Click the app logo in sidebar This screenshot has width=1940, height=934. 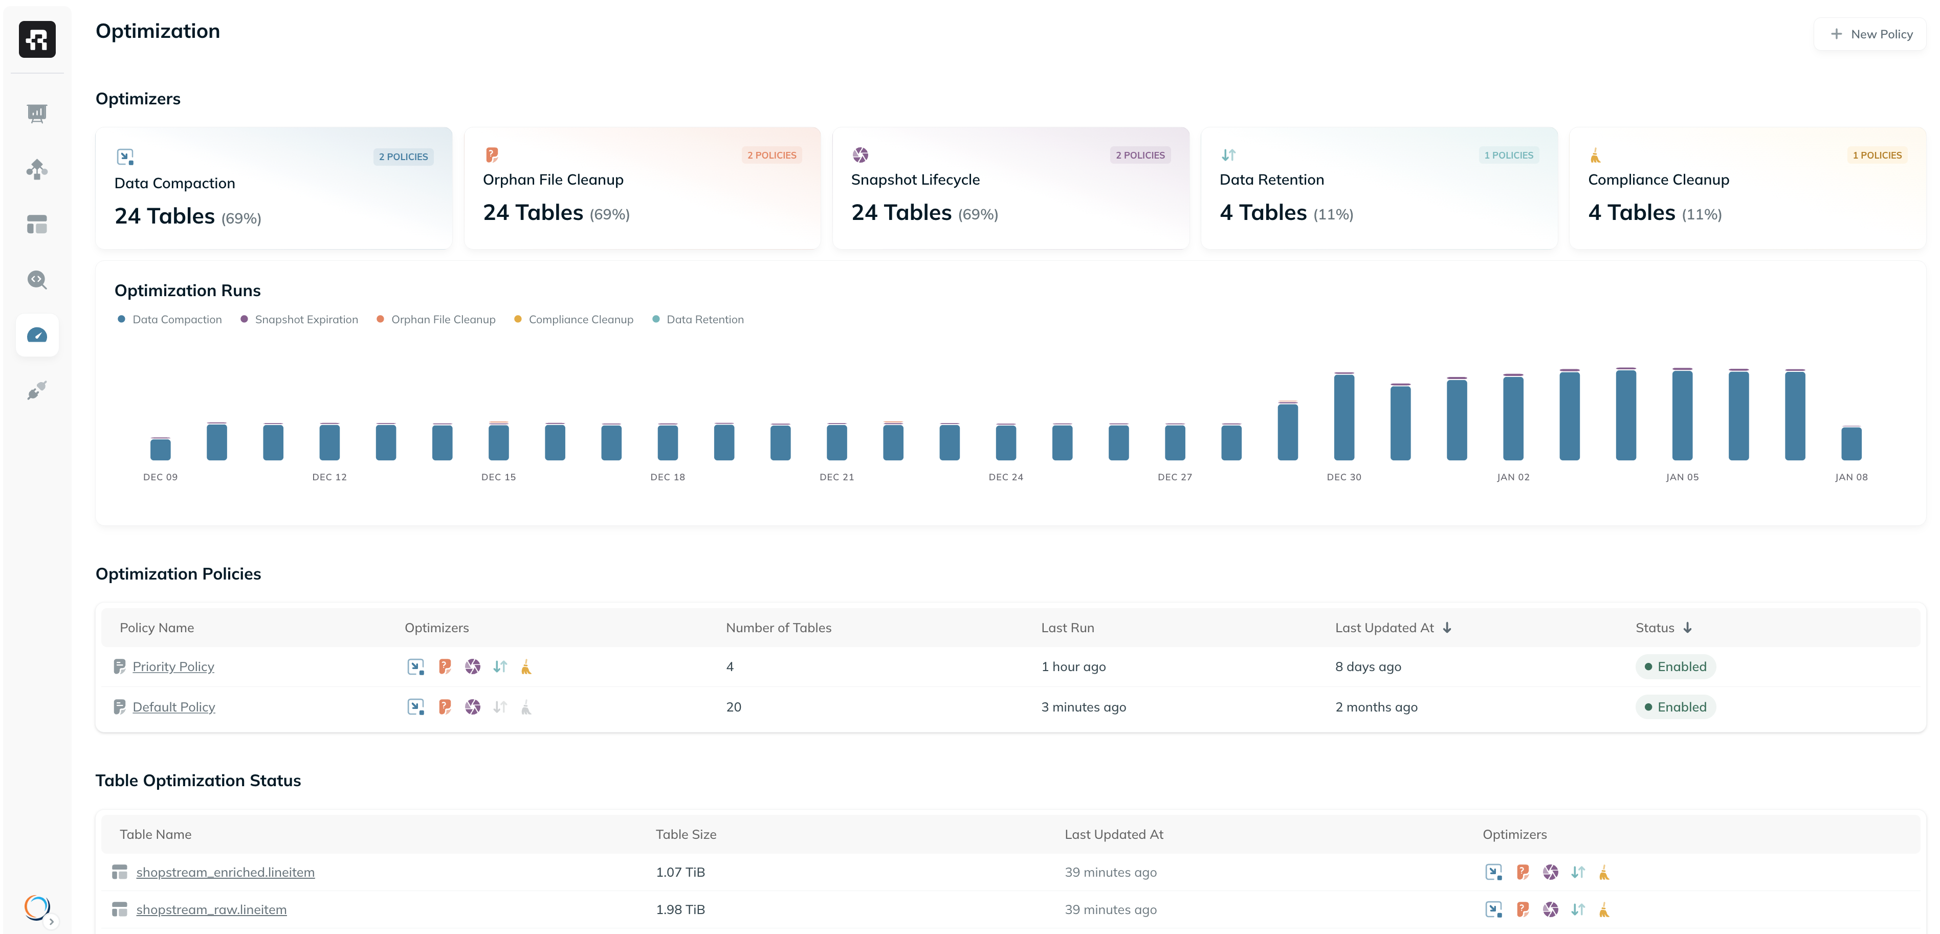coord(37,39)
